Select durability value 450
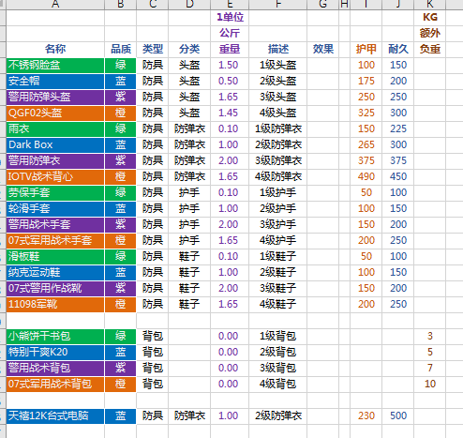463x438 pixels. pyautogui.click(x=398, y=177)
